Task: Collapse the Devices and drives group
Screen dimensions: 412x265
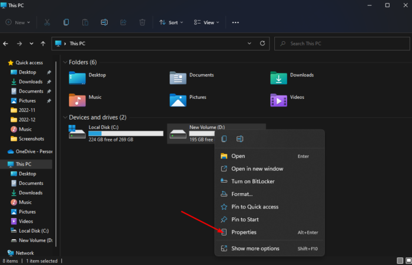Action: (x=65, y=117)
